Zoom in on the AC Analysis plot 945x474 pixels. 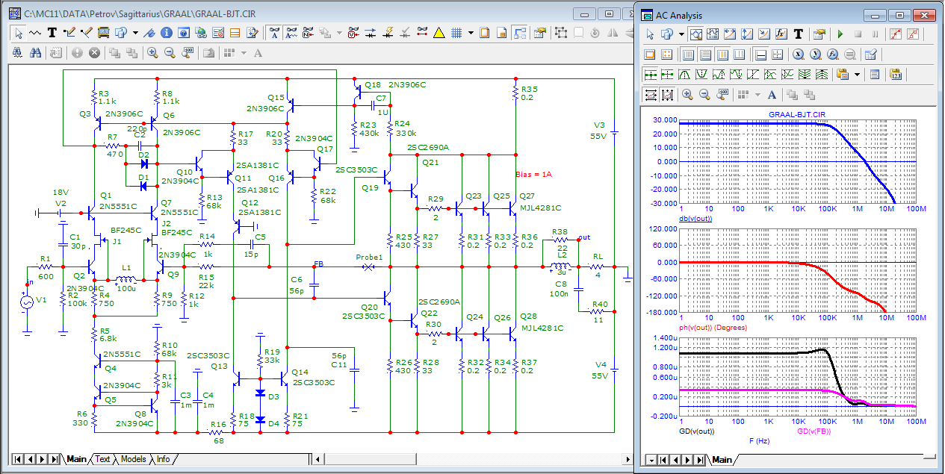click(687, 95)
